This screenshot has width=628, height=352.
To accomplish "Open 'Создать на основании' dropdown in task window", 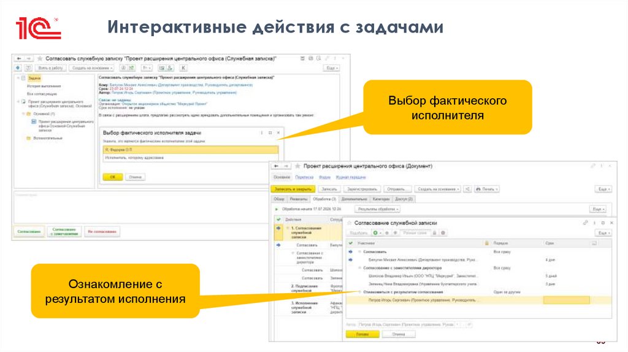I will [92, 68].
